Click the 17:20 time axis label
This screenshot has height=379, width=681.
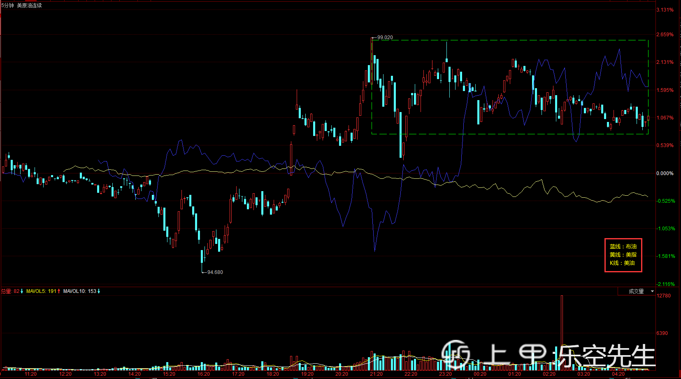coord(238,374)
